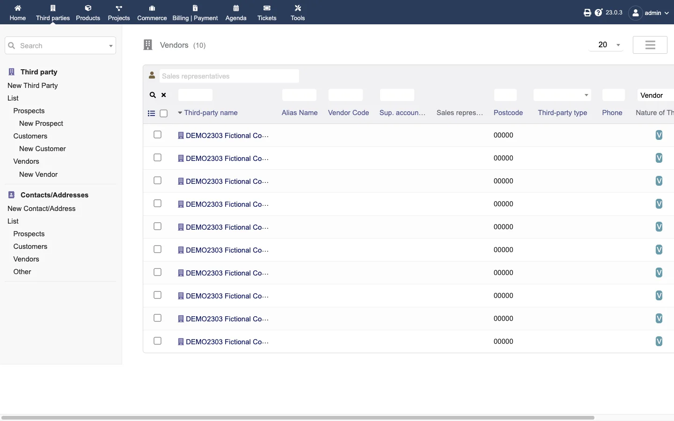The width and height of the screenshot is (674, 421).
Task: Open Customers under Third party list
Action: (x=30, y=136)
